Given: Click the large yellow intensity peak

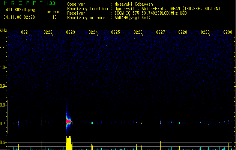Looking at the screenshot, I should (69, 143).
